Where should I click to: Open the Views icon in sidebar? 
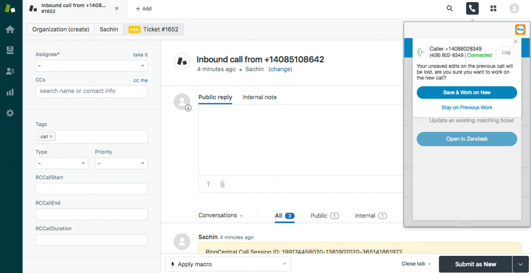click(x=10, y=50)
